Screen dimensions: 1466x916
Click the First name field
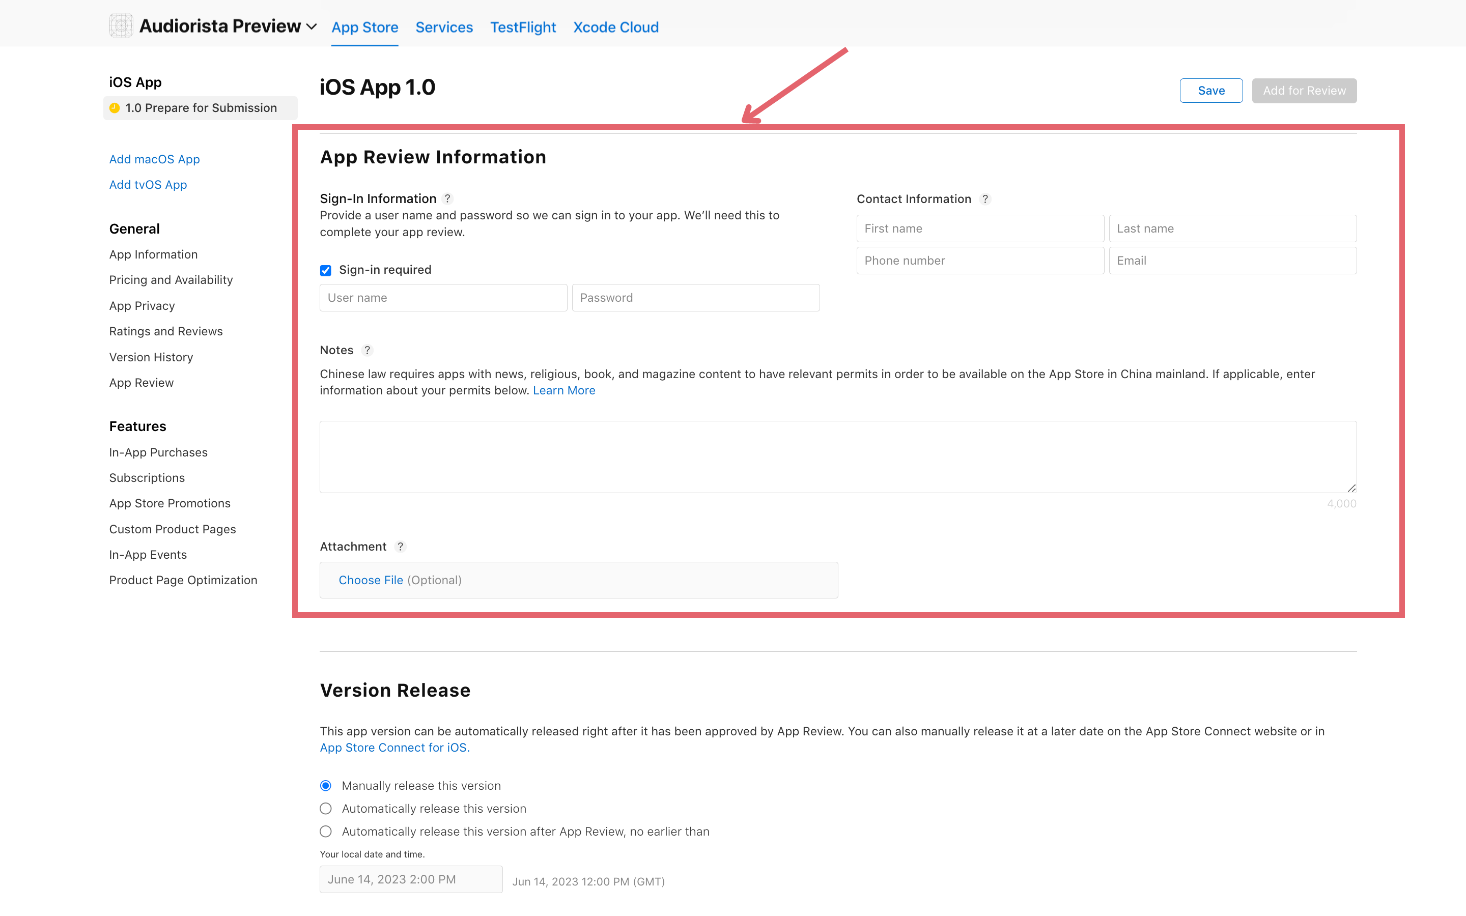coord(980,228)
